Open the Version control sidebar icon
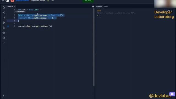This screenshot has height=99, width=176. coord(4,13)
